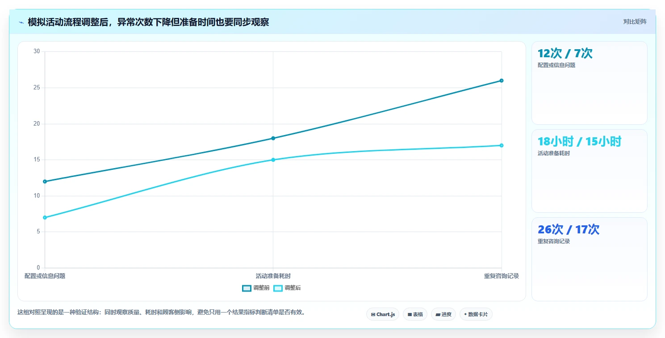The image size is (665, 338).
Task: Click the lightning icon beside the title
Action: [21, 22]
